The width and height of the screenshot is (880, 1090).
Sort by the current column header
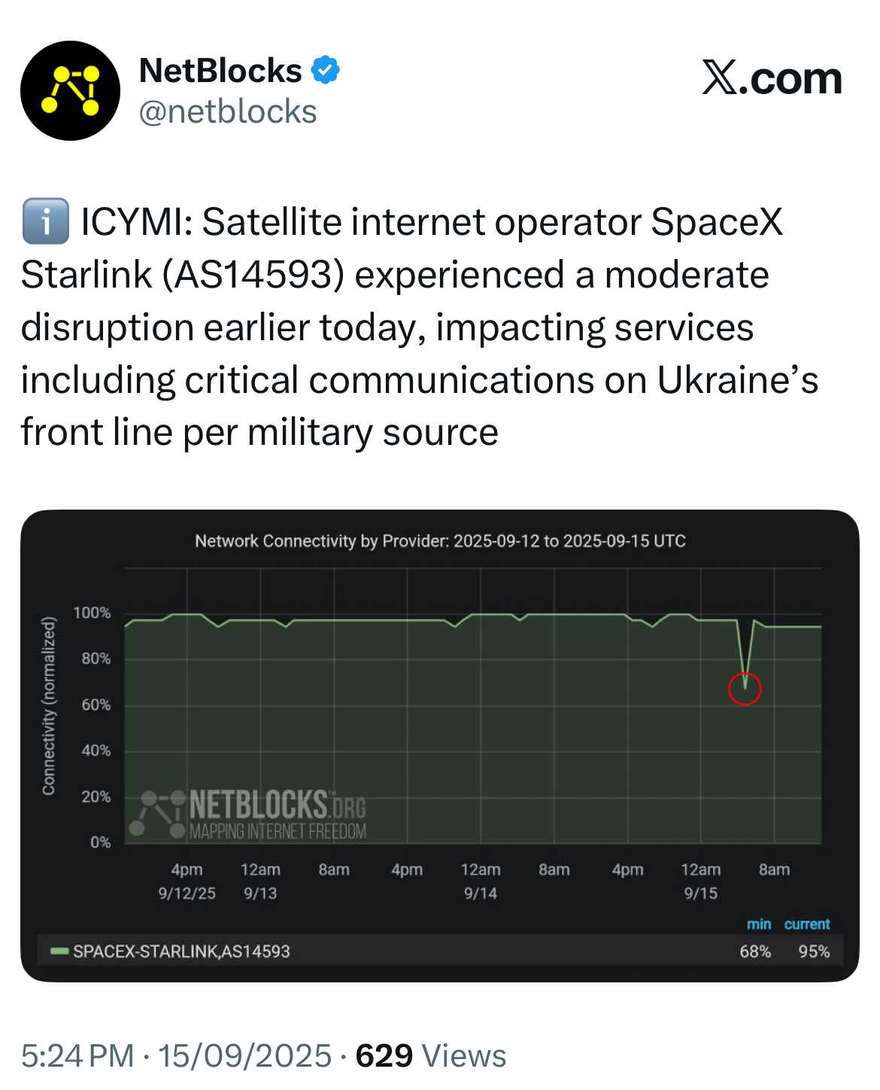click(807, 924)
